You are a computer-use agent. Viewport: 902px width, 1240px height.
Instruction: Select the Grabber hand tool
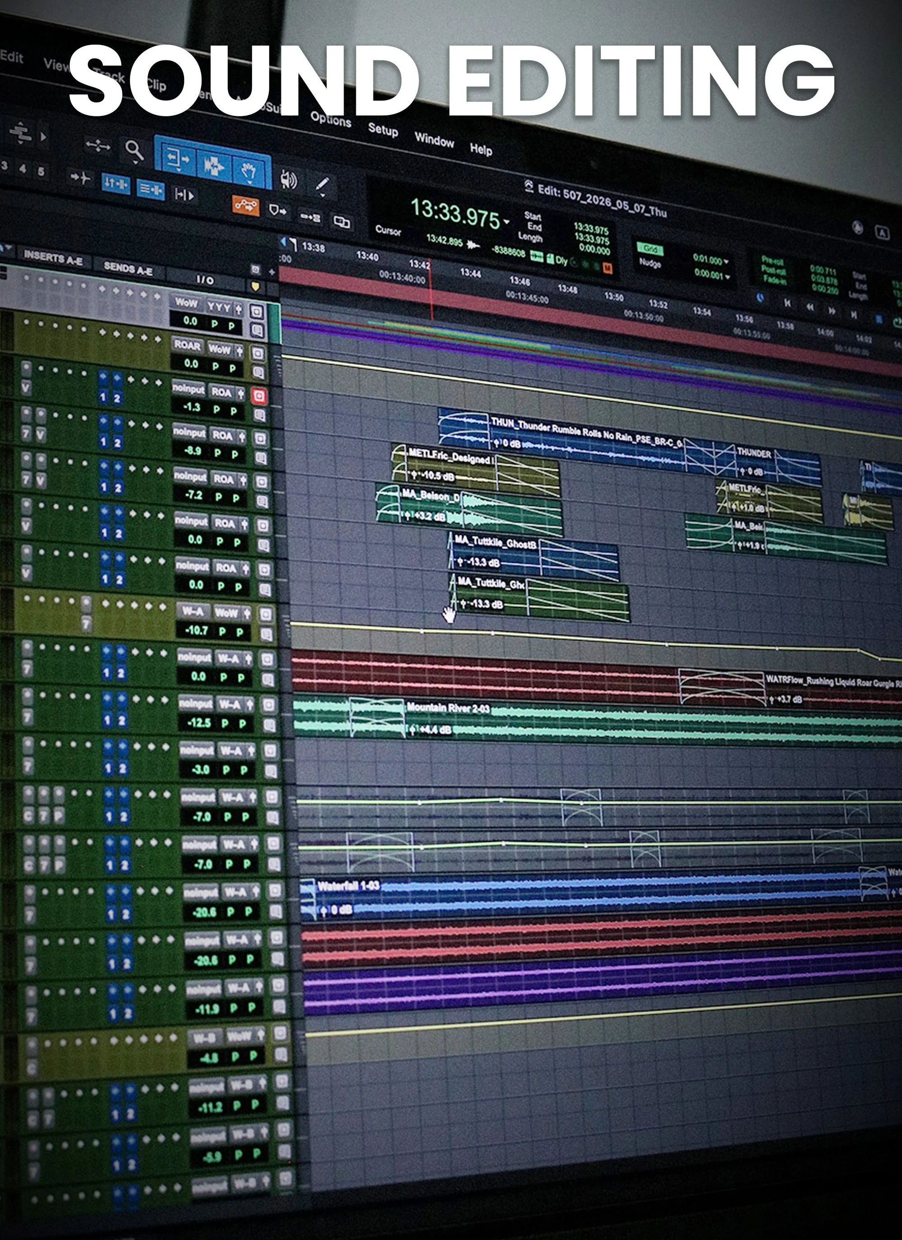tap(249, 172)
